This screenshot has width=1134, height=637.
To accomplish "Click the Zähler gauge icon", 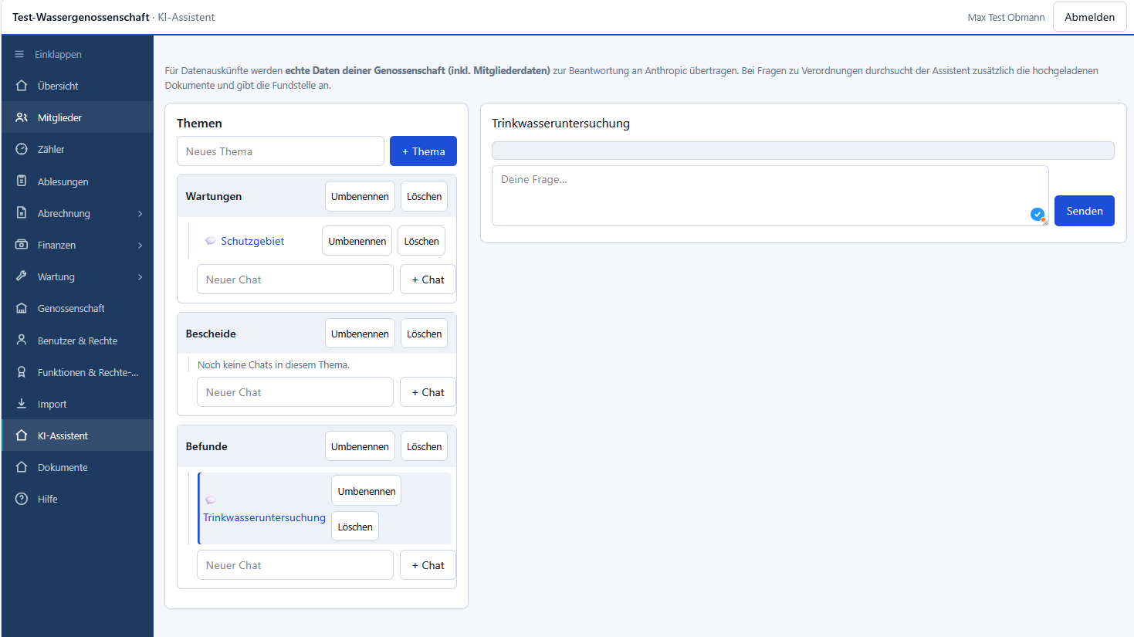I will (22, 149).
